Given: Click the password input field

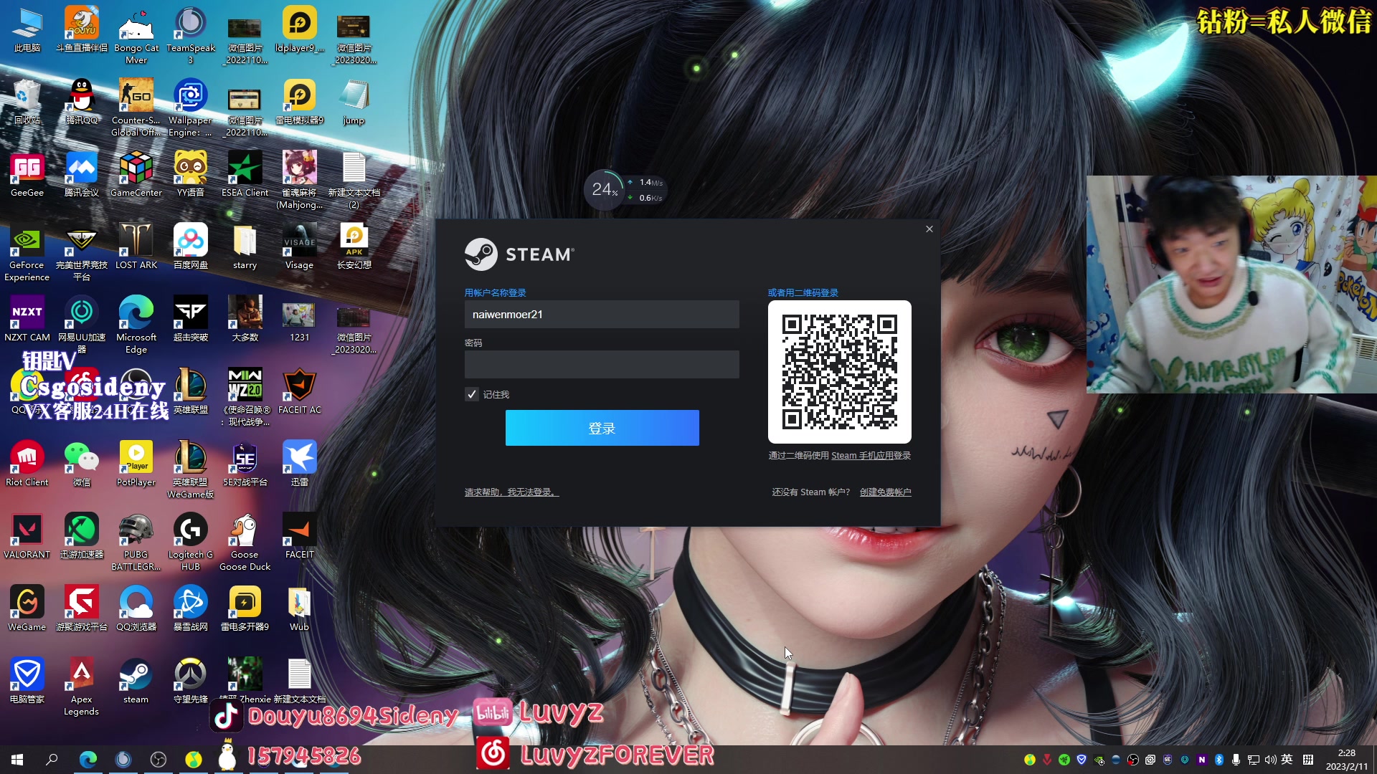Looking at the screenshot, I should [x=602, y=365].
